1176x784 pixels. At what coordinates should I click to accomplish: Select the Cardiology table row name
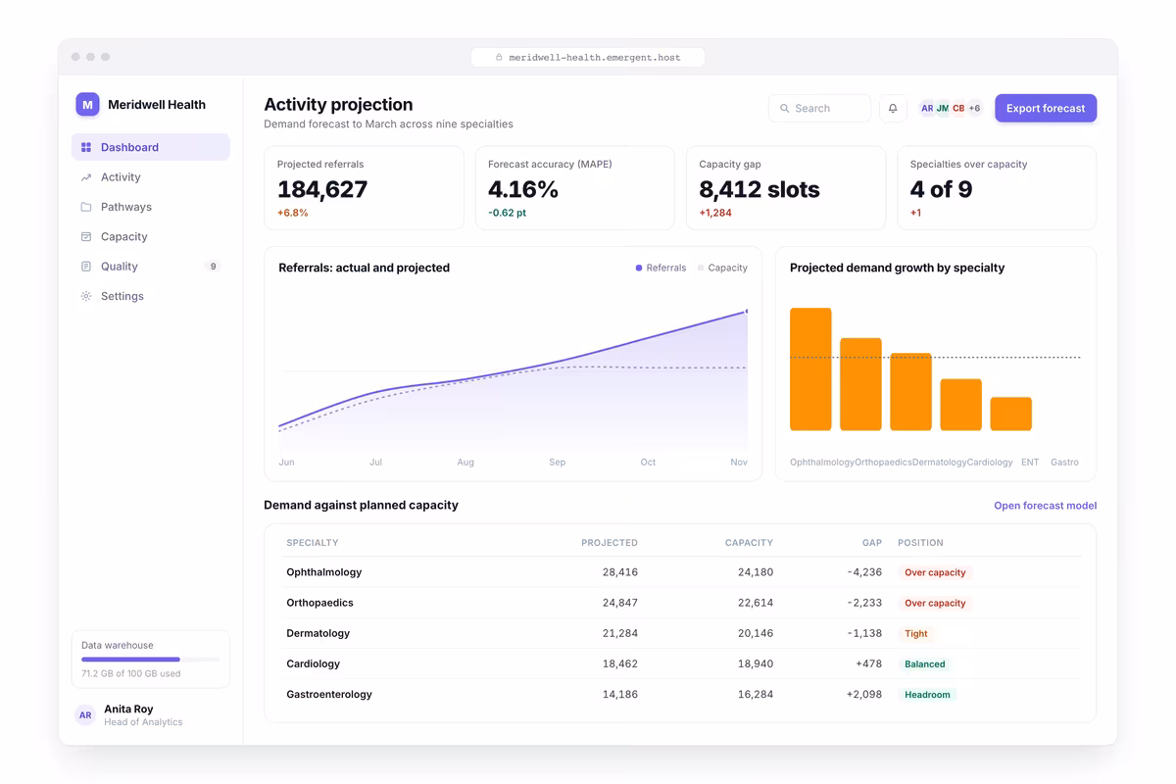click(x=314, y=663)
